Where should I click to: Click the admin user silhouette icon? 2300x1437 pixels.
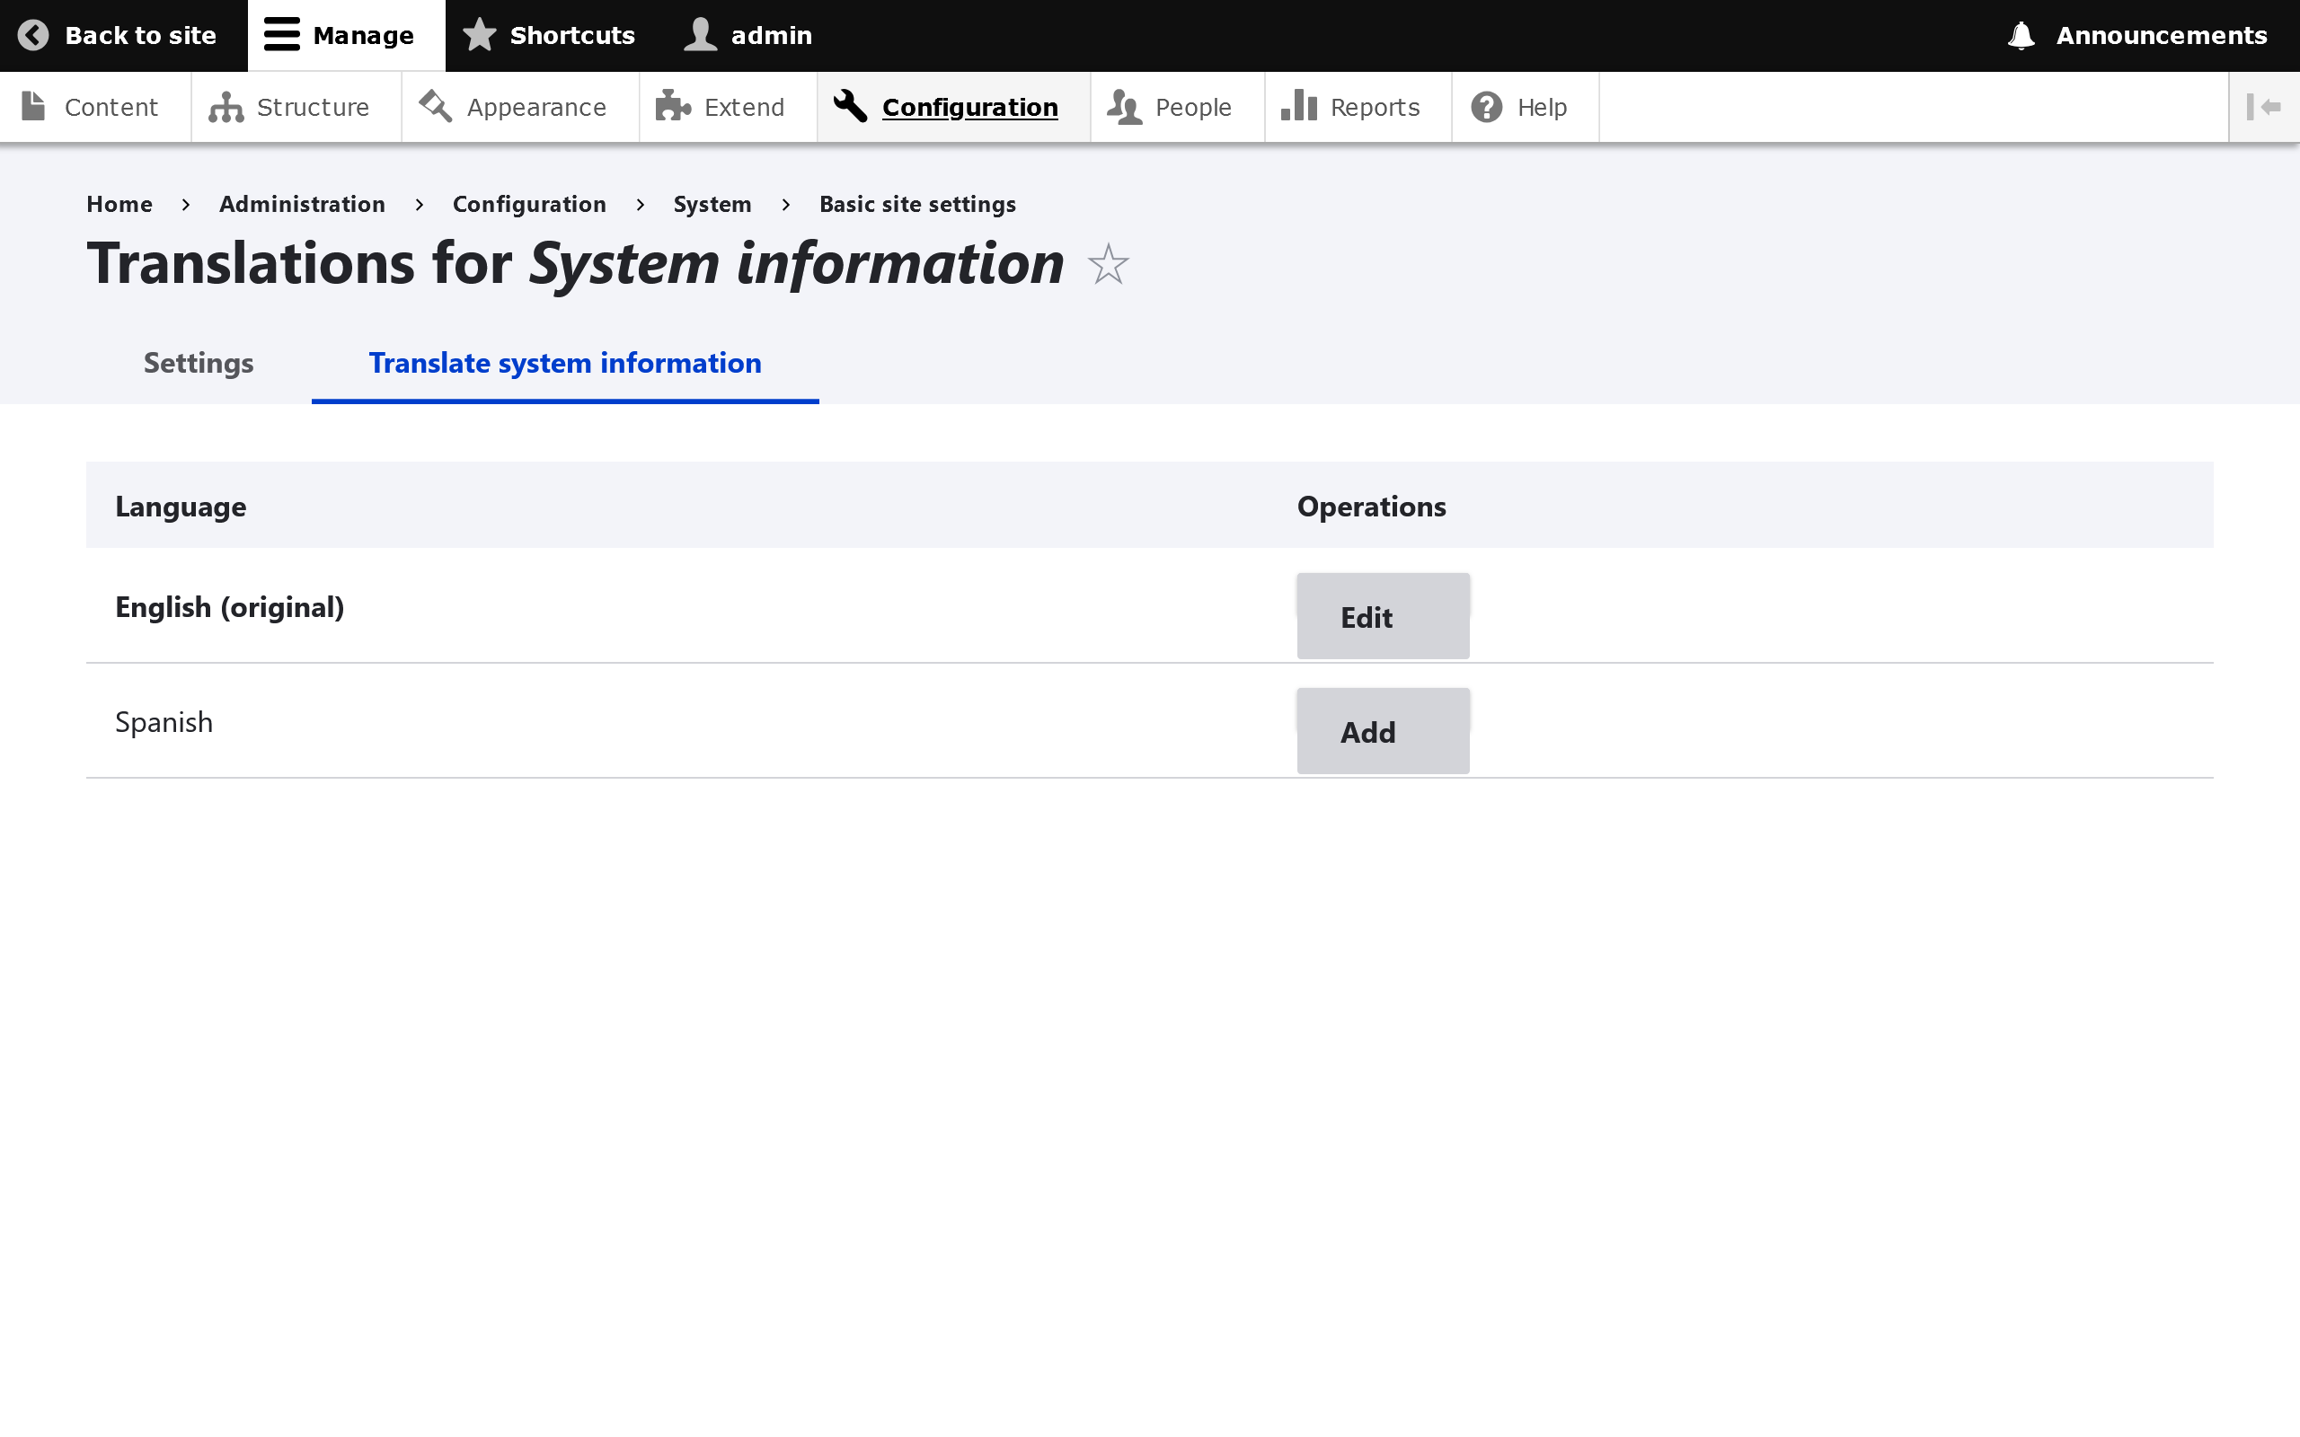[701, 35]
